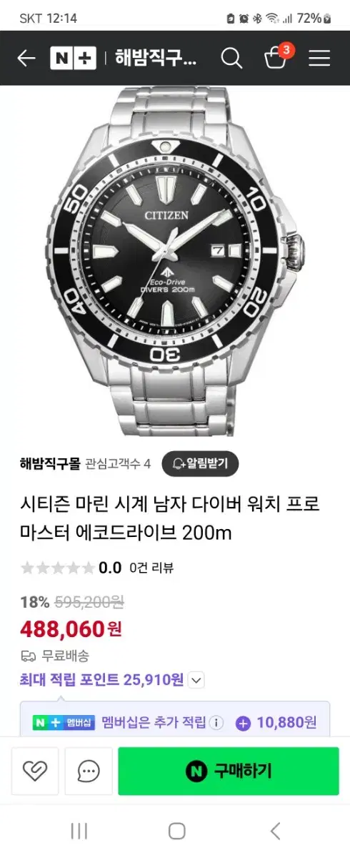The height and width of the screenshot is (858, 350).
Task: Tap Android recent apps button
Action: (x=79, y=831)
